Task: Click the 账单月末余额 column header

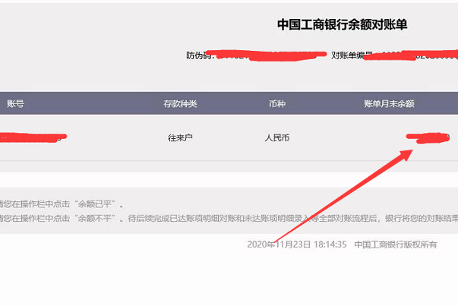Action: point(389,104)
